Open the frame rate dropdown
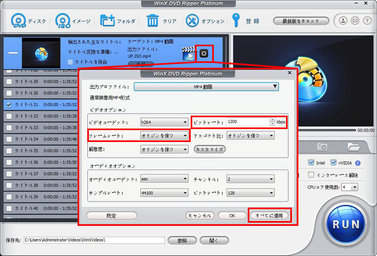This screenshot has width=377, height=256. (164, 136)
